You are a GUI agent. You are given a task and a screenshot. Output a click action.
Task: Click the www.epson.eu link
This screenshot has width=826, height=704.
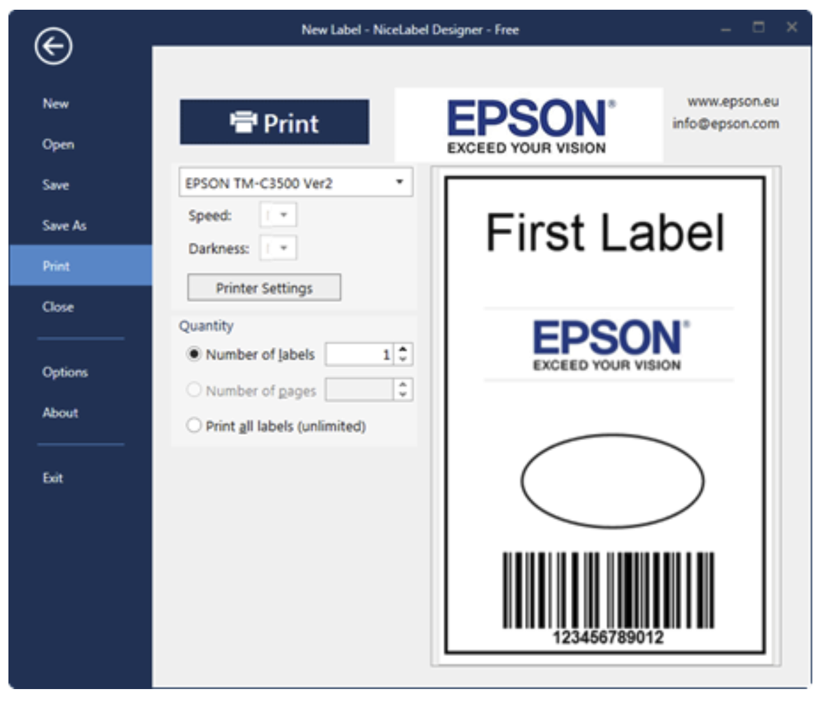click(x=733, y=102)
